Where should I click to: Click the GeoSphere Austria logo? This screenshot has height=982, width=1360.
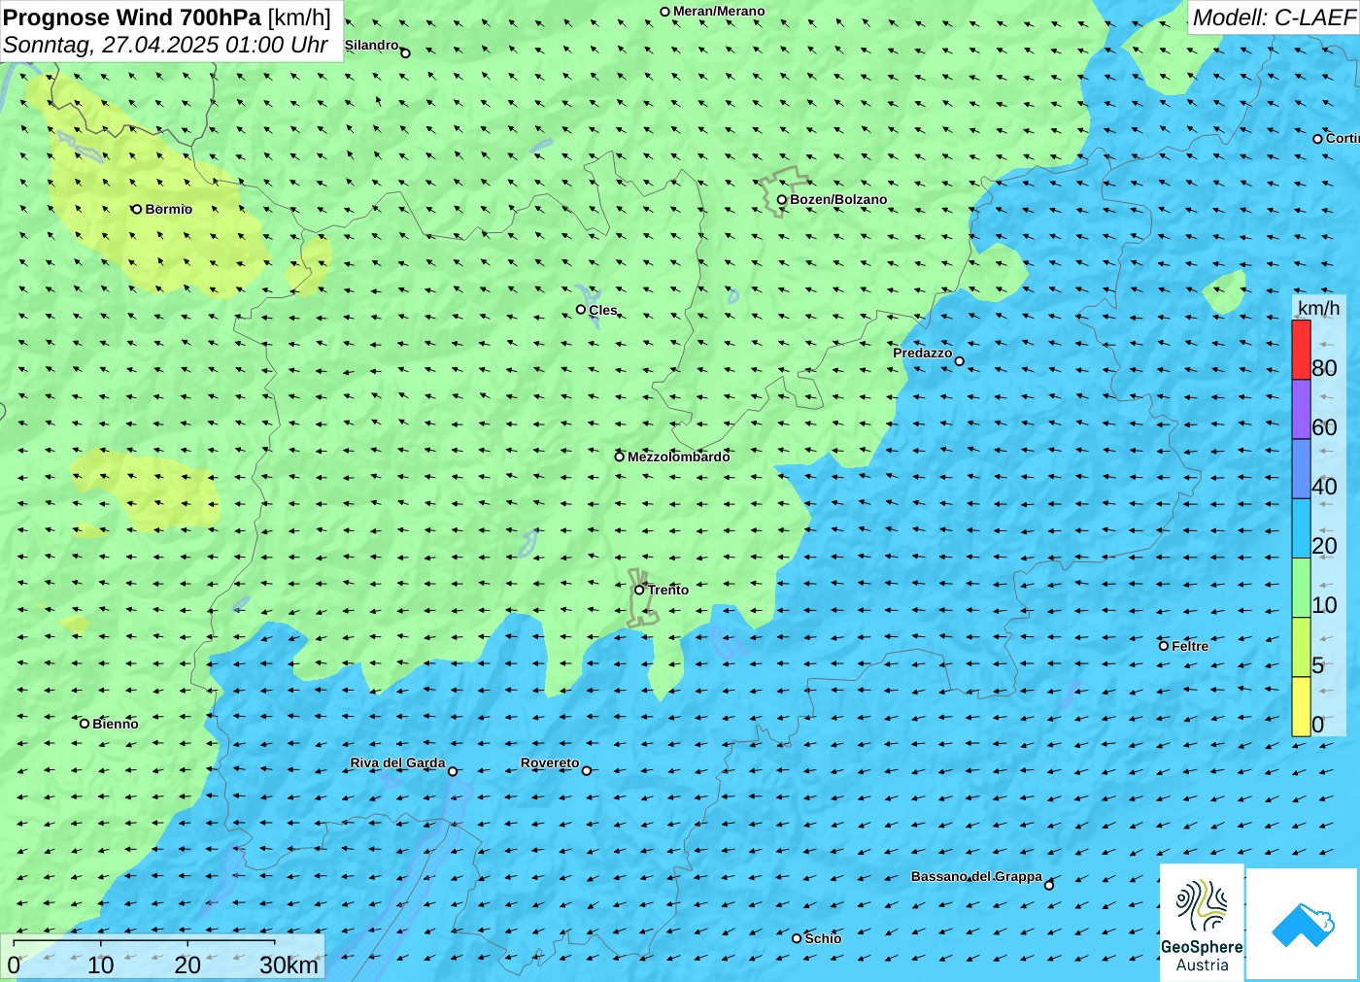point(1202,922)
